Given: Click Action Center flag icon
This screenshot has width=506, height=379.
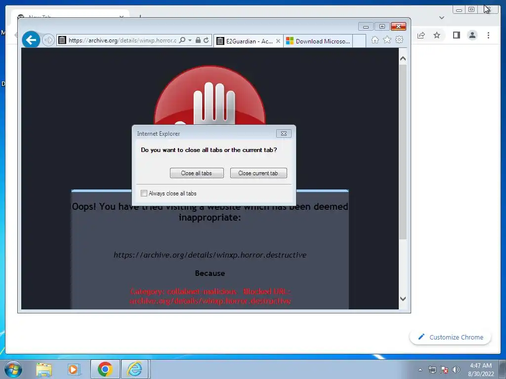Looking at the screenshot, I should click(x=444, y=370).
